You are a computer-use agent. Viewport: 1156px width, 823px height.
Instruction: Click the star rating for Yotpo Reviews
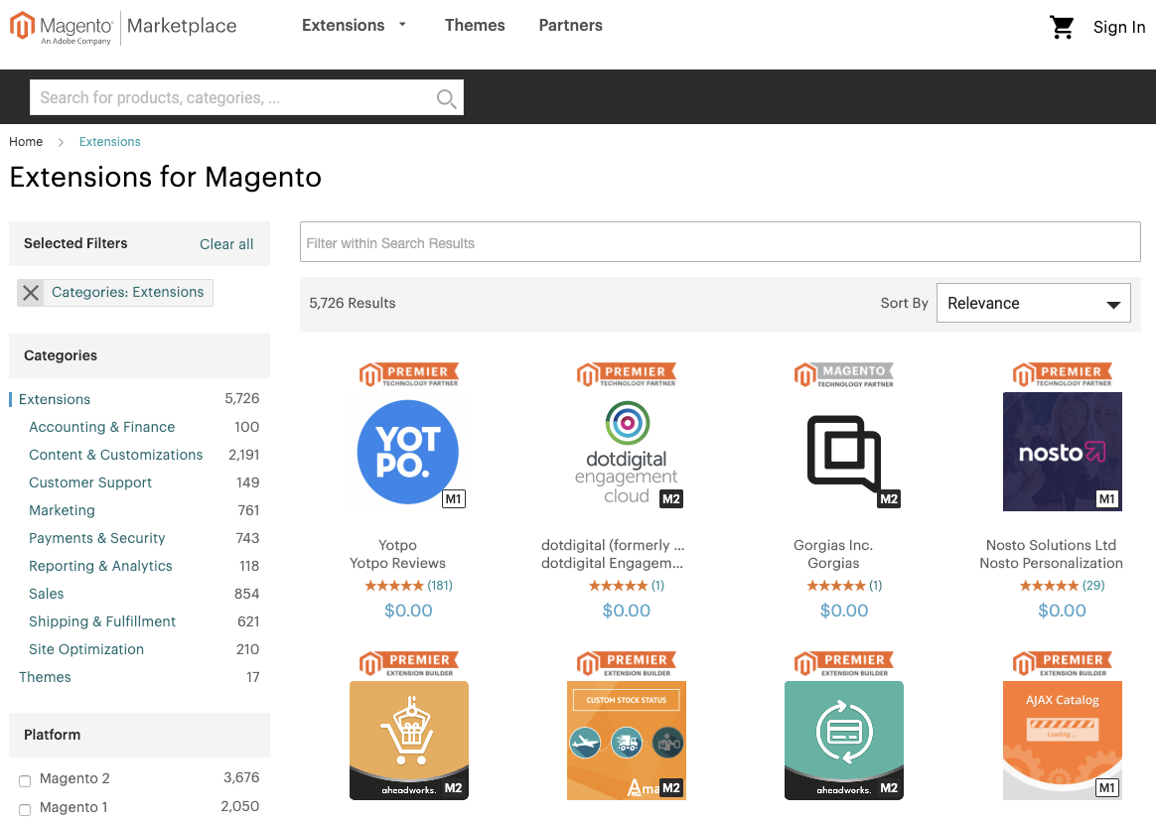point(393,586)
